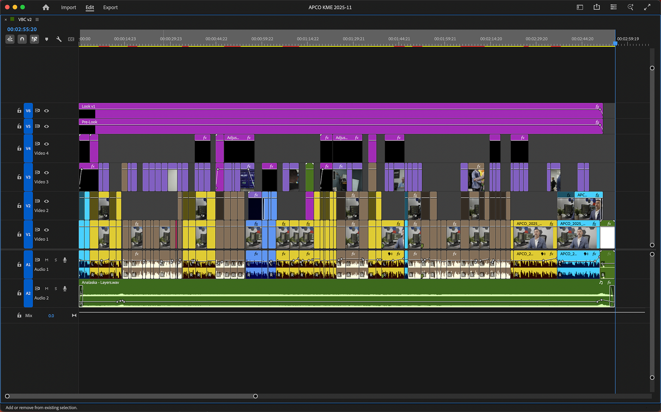Add a marker with the marker icon
The image size is (661, 412).
[x=46, y=39]
